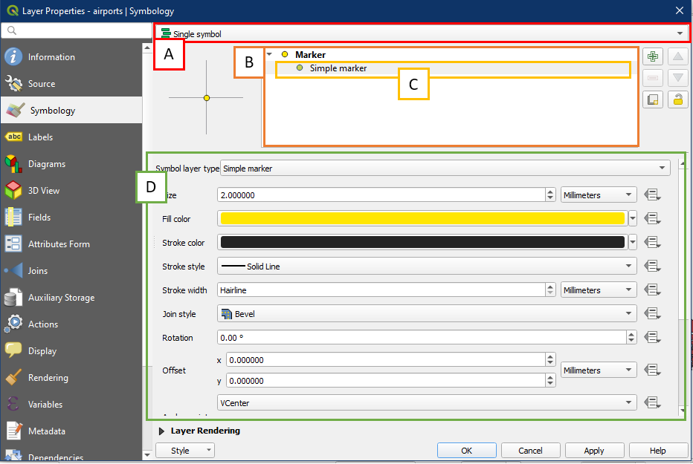Click the lock symbol layer icon
693x464 pixels.
tap(677, 99)
